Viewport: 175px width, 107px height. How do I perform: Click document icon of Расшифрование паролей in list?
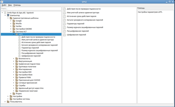[x=64, y=31]
